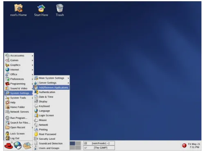The width and height of the screenshot is (203, 152).
Task: Open Network Servers from main menu
Action: click(19, 112)
